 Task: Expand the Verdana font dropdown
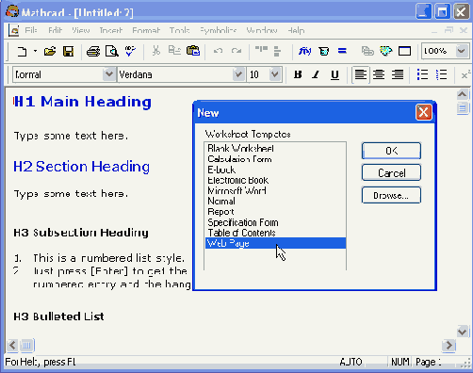click(x=238, y=74)
